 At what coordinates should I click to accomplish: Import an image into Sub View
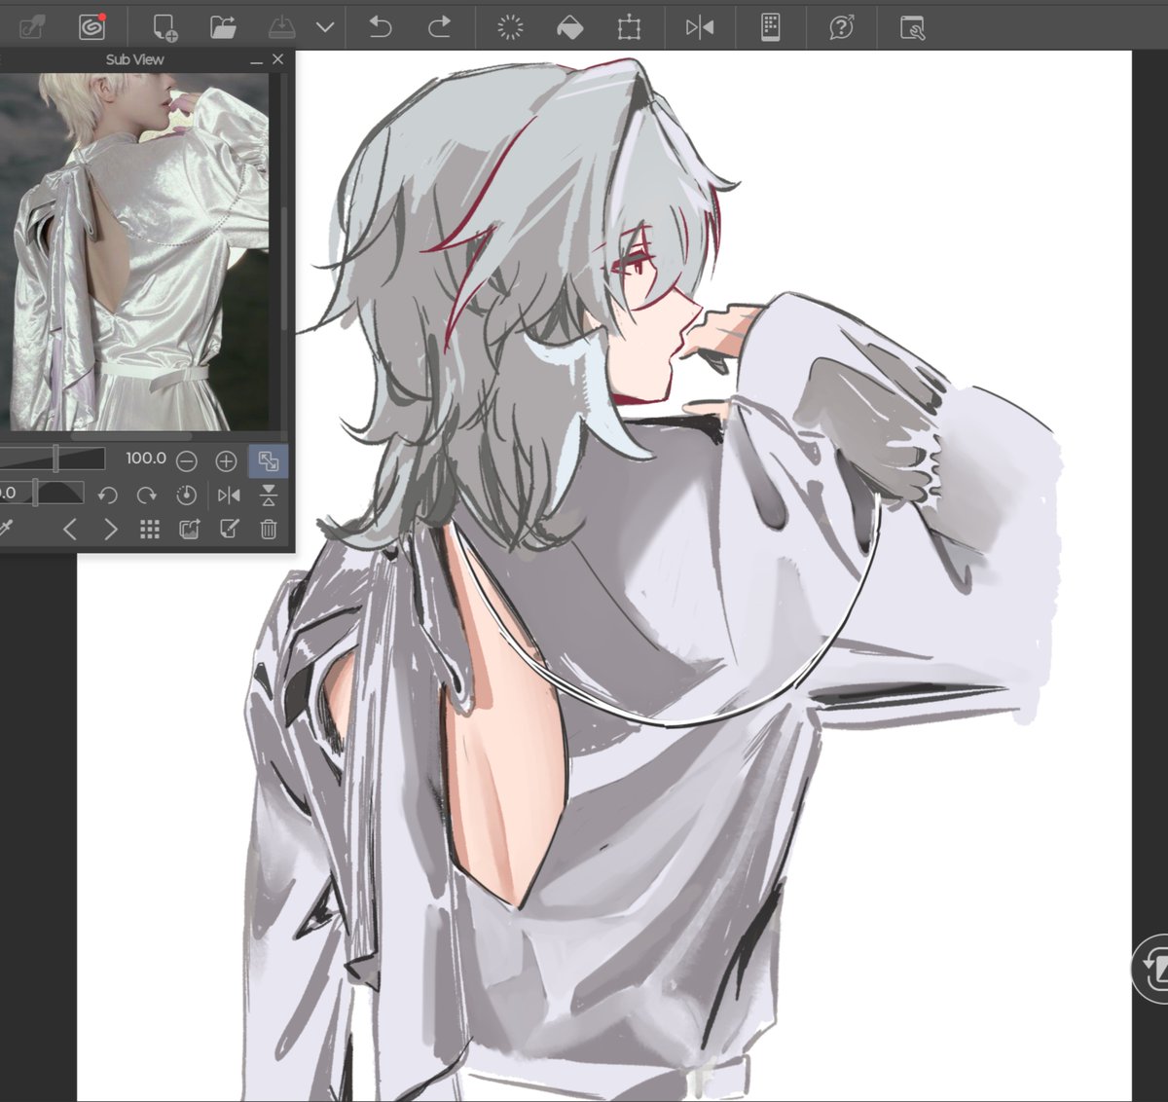(190, 529)
